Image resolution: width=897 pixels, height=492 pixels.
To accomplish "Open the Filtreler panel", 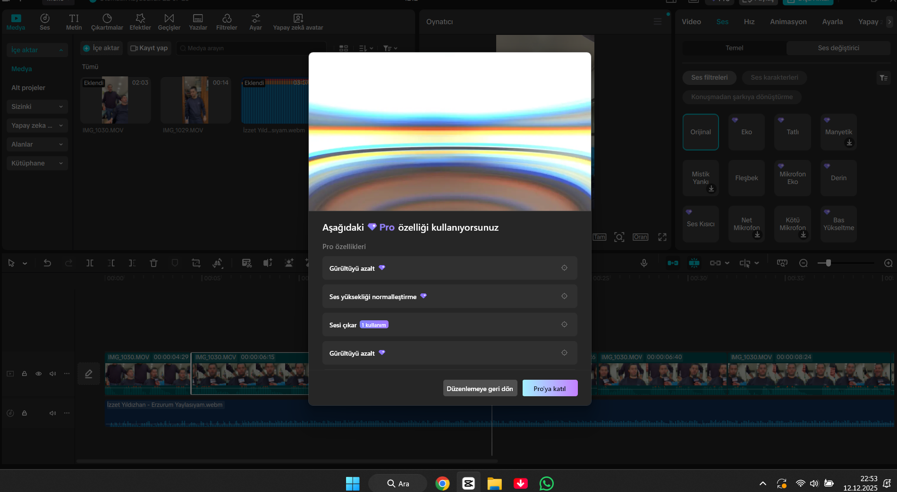I will [x=227, y=22].
